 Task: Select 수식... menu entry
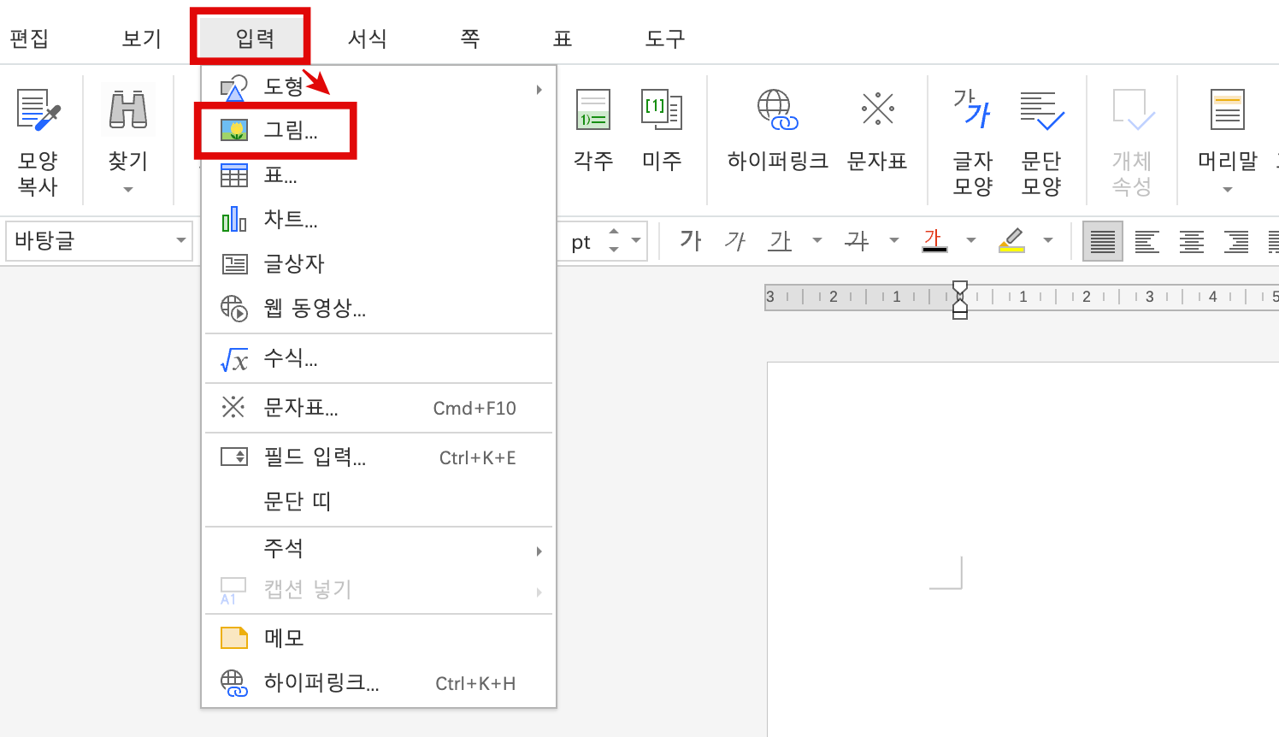[379, 358]
